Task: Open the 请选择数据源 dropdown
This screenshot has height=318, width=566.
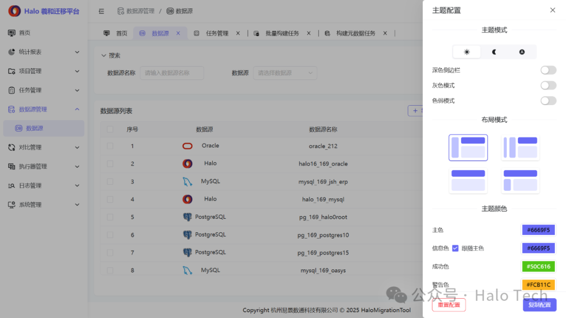Action: [285, 73]
